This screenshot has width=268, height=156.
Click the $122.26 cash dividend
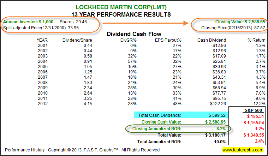(218, 104)
